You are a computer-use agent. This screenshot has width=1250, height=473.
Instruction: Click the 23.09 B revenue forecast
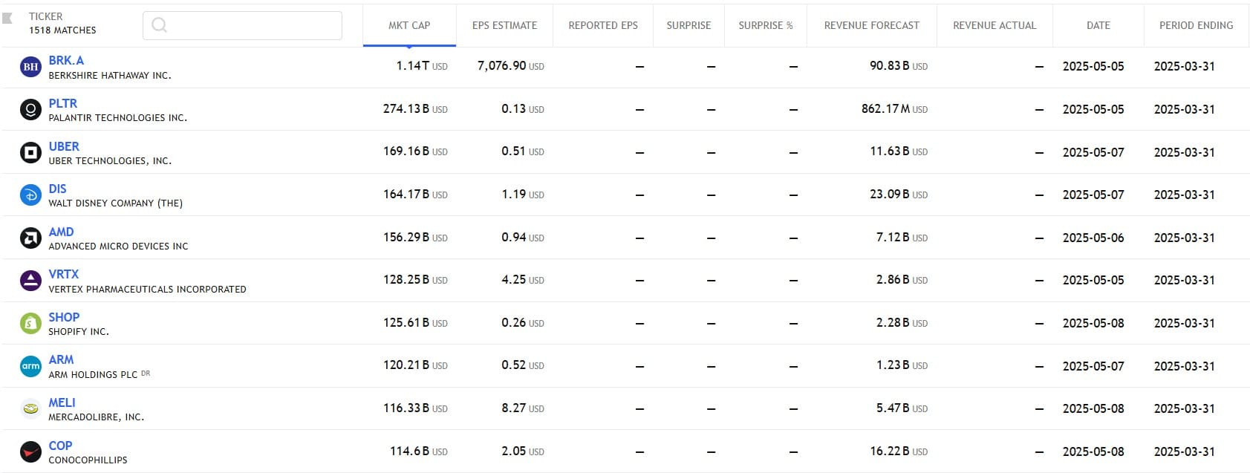click(899, 195)
